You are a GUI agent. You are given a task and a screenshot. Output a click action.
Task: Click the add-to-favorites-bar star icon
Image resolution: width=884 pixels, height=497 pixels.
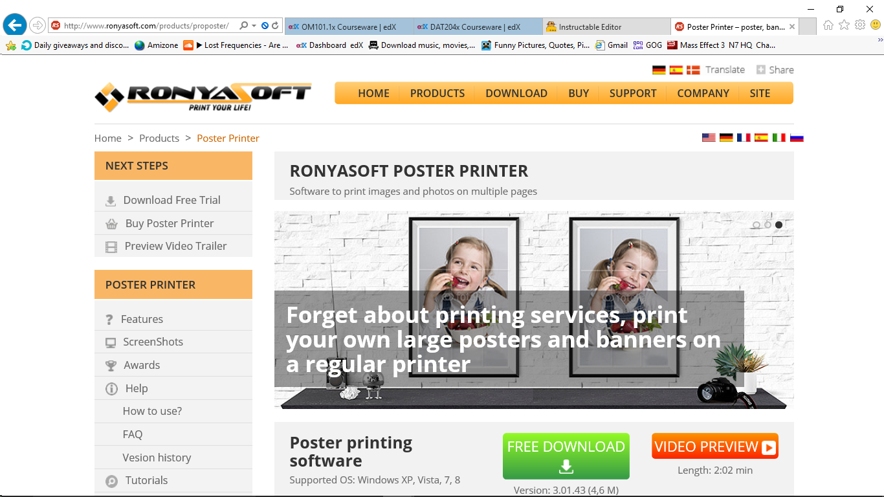click(x=11, y=45)
